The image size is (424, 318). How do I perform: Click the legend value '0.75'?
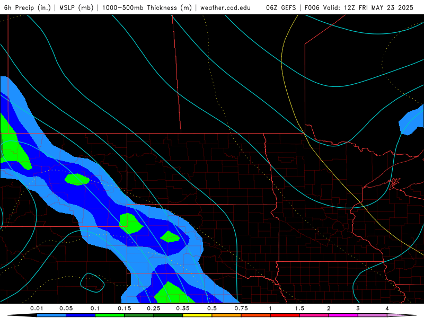[241, 308]
